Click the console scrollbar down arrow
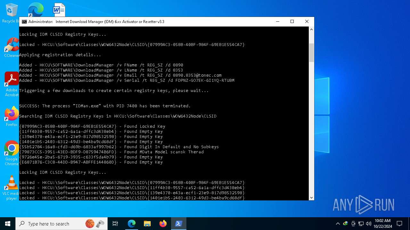The height and width of the screenshot is (230, 410). pos(311,197)
